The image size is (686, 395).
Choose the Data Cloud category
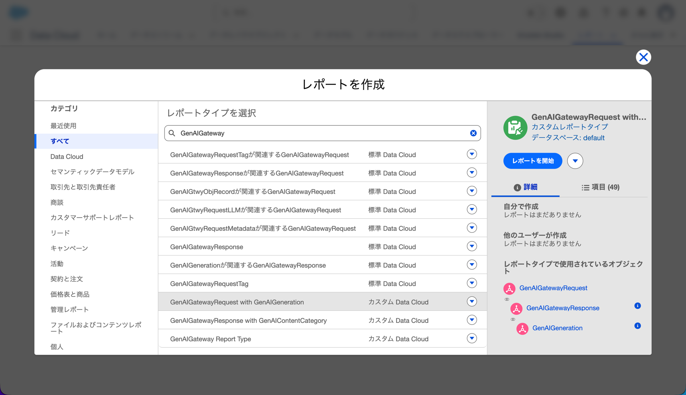(67, 157)
